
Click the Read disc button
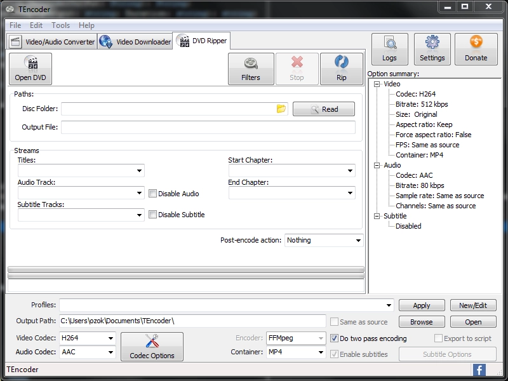(324, 109)
